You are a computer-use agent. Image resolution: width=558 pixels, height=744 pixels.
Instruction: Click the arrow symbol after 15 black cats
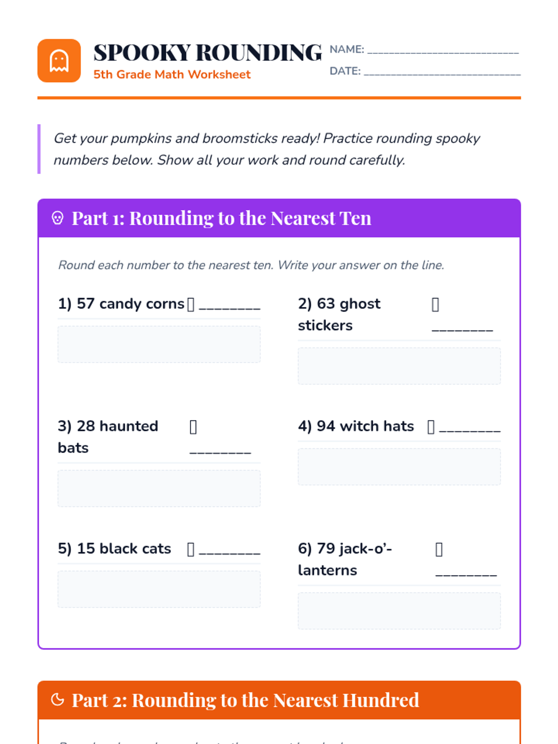click(191, 549)
